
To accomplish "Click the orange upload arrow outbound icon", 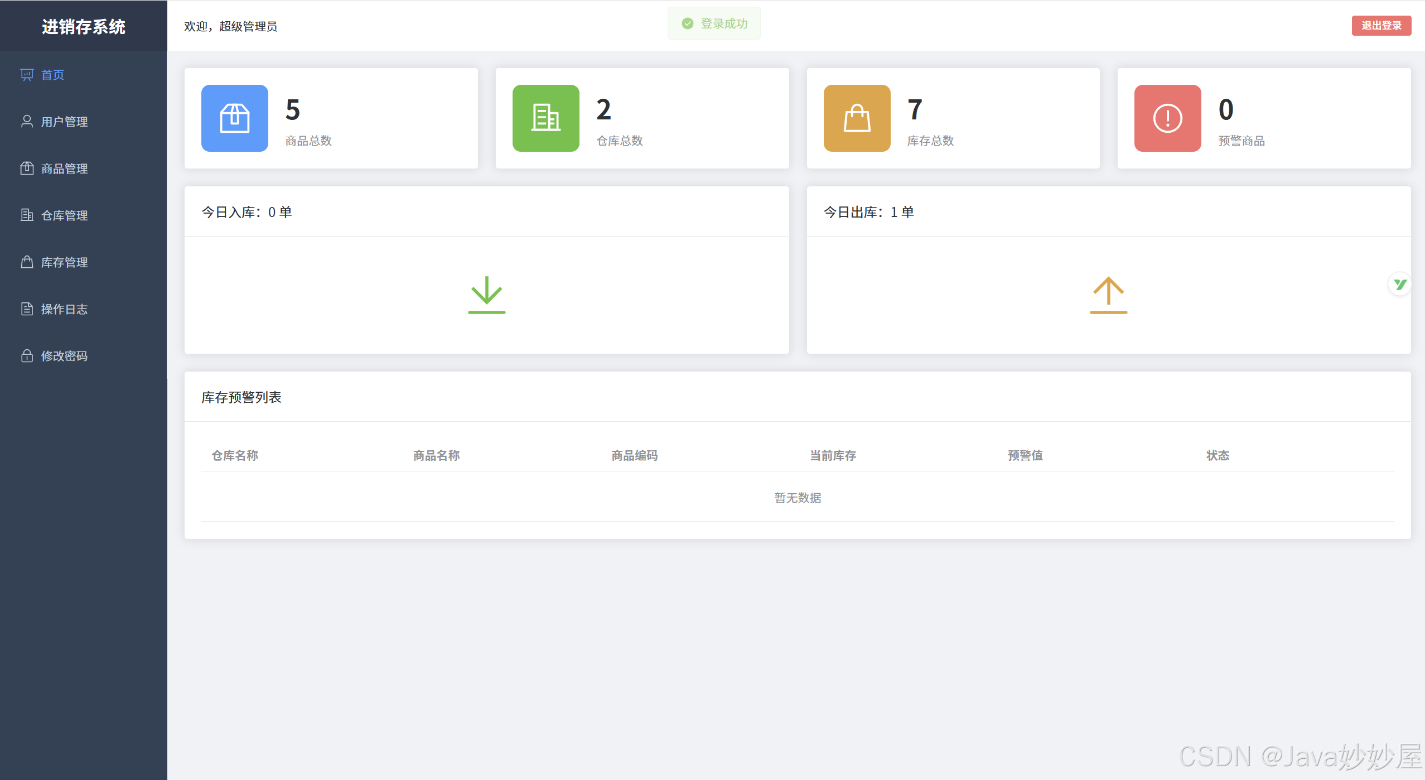I will coord(1108,295).
